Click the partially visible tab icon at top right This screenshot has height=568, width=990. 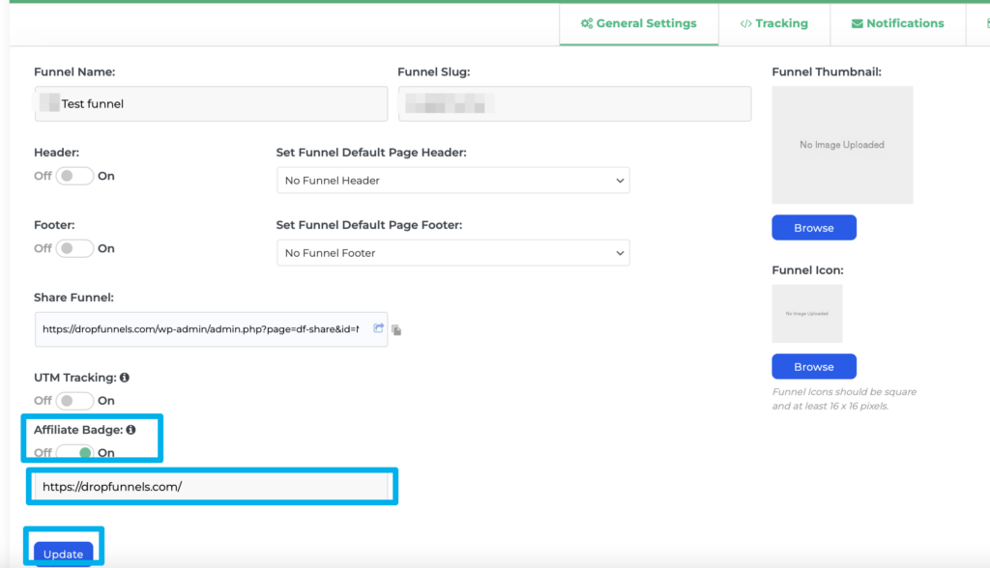point(985,23)
